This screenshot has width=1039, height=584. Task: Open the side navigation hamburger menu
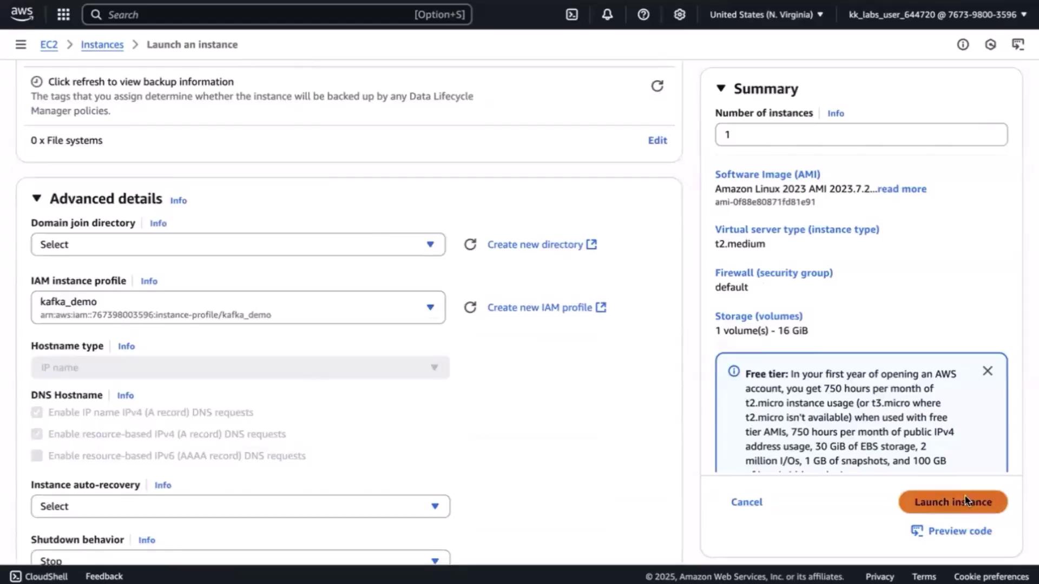coord(21,44)
